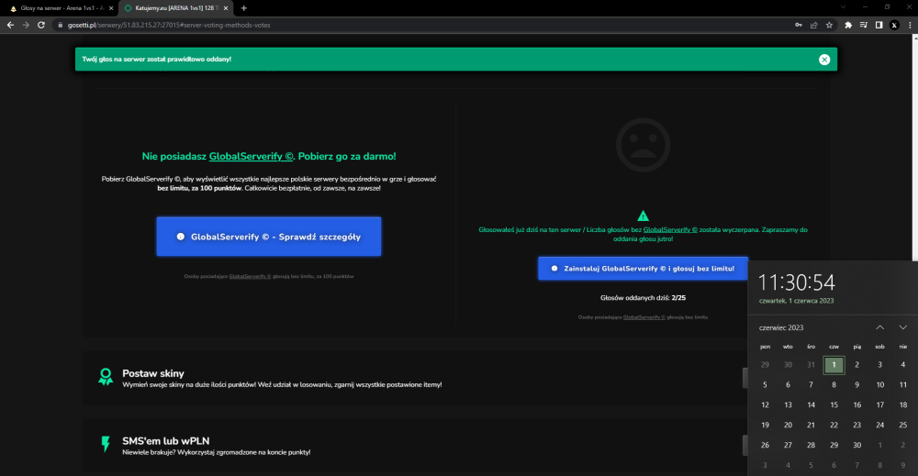Image resolution: width=918 pixels, height=476 pixels.
Task: Go forward in browser history
Action: pos(26,25)
